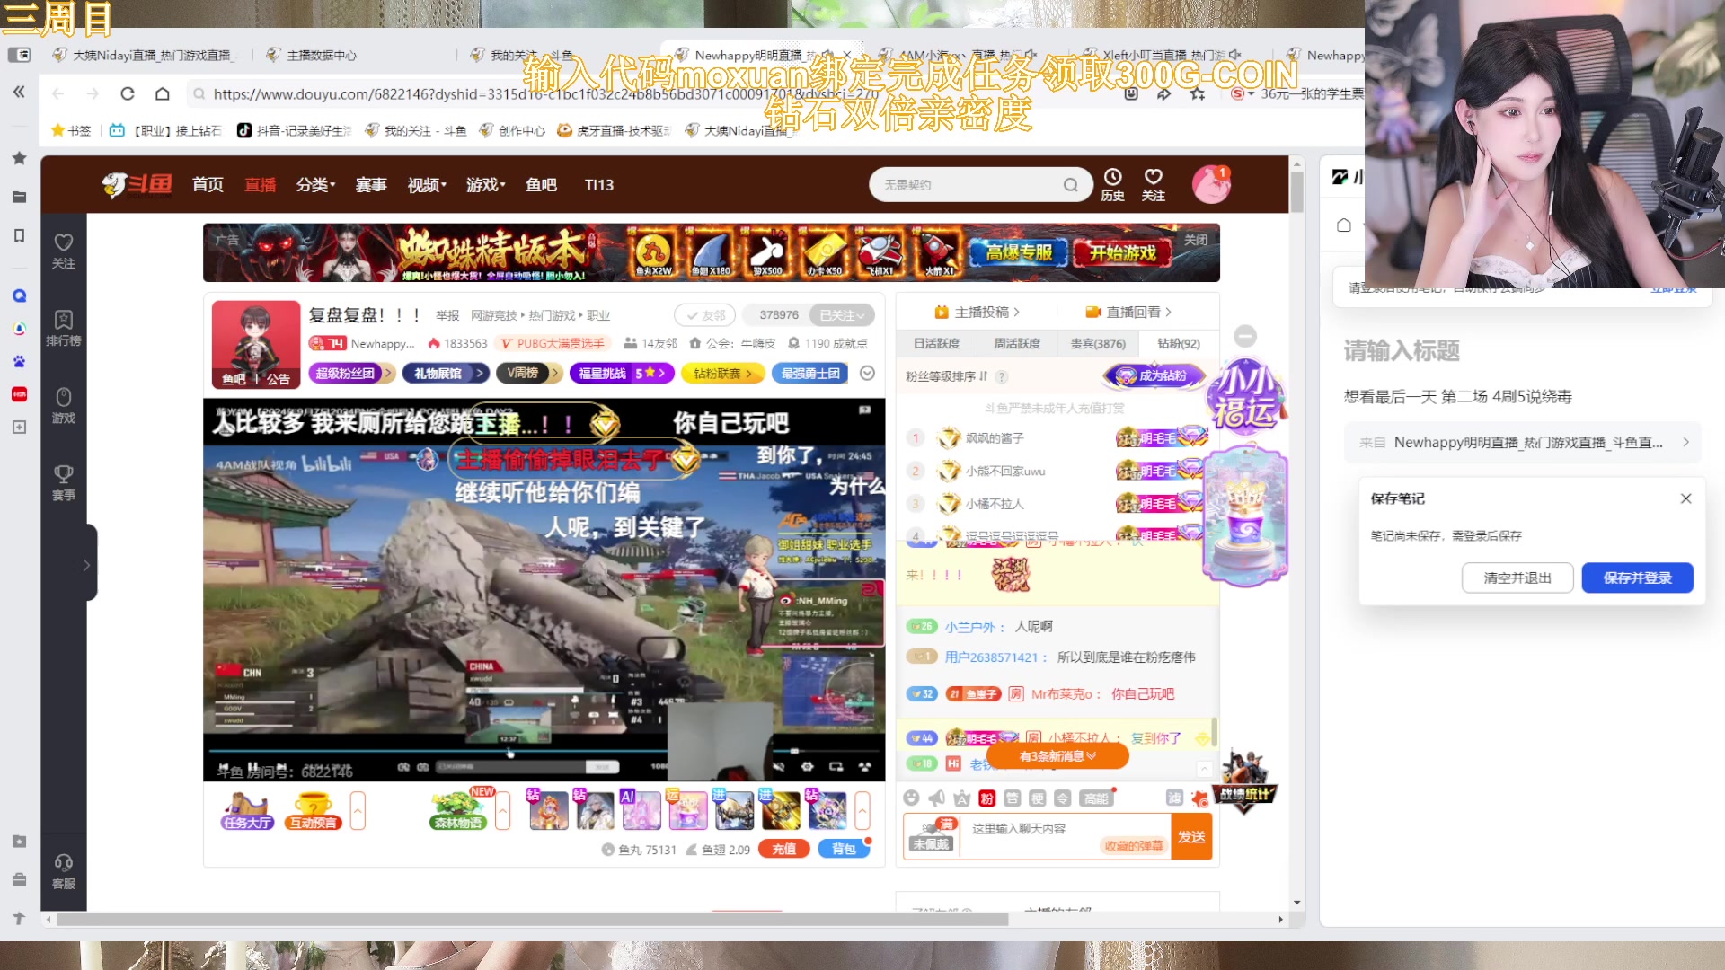This screenshot has height=970, width=1725.
Task: Toggle the 已关注 follow button
Action: pyautogui.click(x=842, y=315)
